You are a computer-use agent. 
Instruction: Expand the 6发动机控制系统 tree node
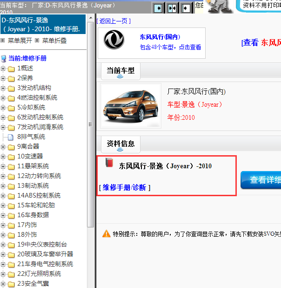tap(3, 117)
